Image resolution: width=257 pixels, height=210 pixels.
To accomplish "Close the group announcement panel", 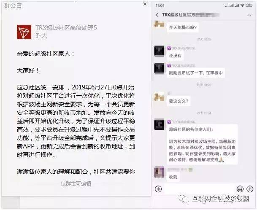I will coord(145,4).
